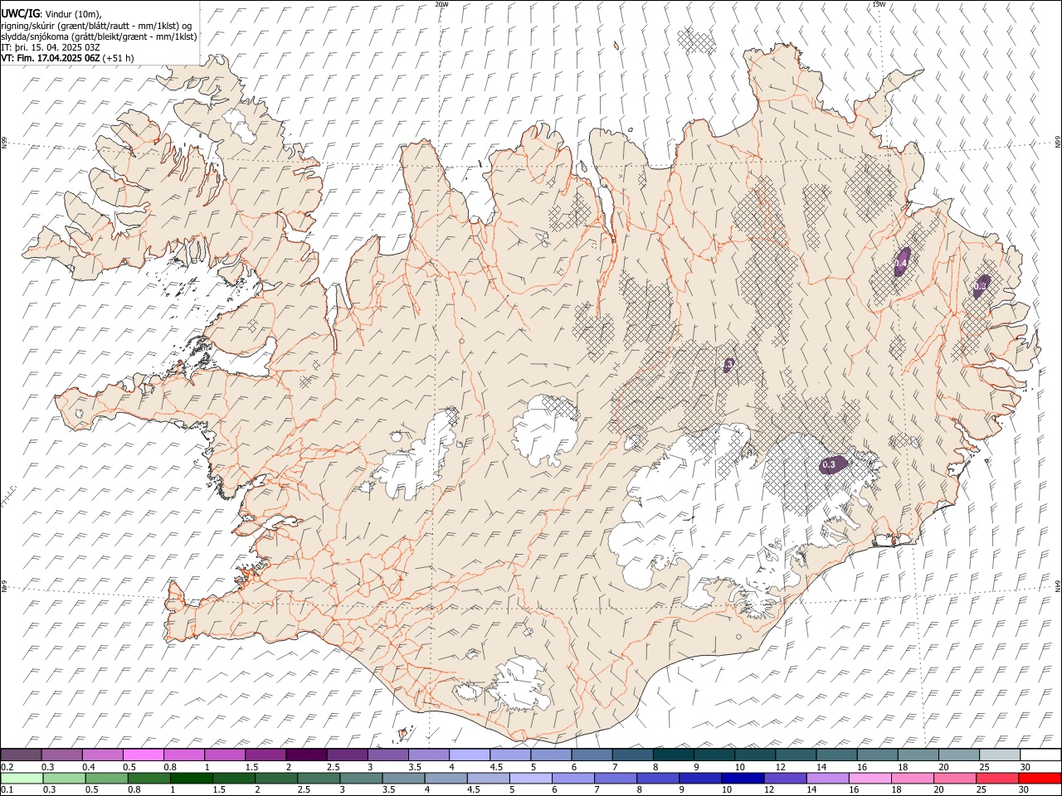The height and width of the screenshot is (796, 1062).
Task: Click the 'Vindur (10m),' label text
Action: coord(73,14)
